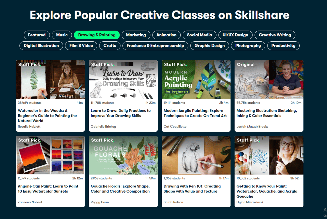327x219 pixels.
Task: Click the 2h 4m duration label
Action: click(224, 103)
